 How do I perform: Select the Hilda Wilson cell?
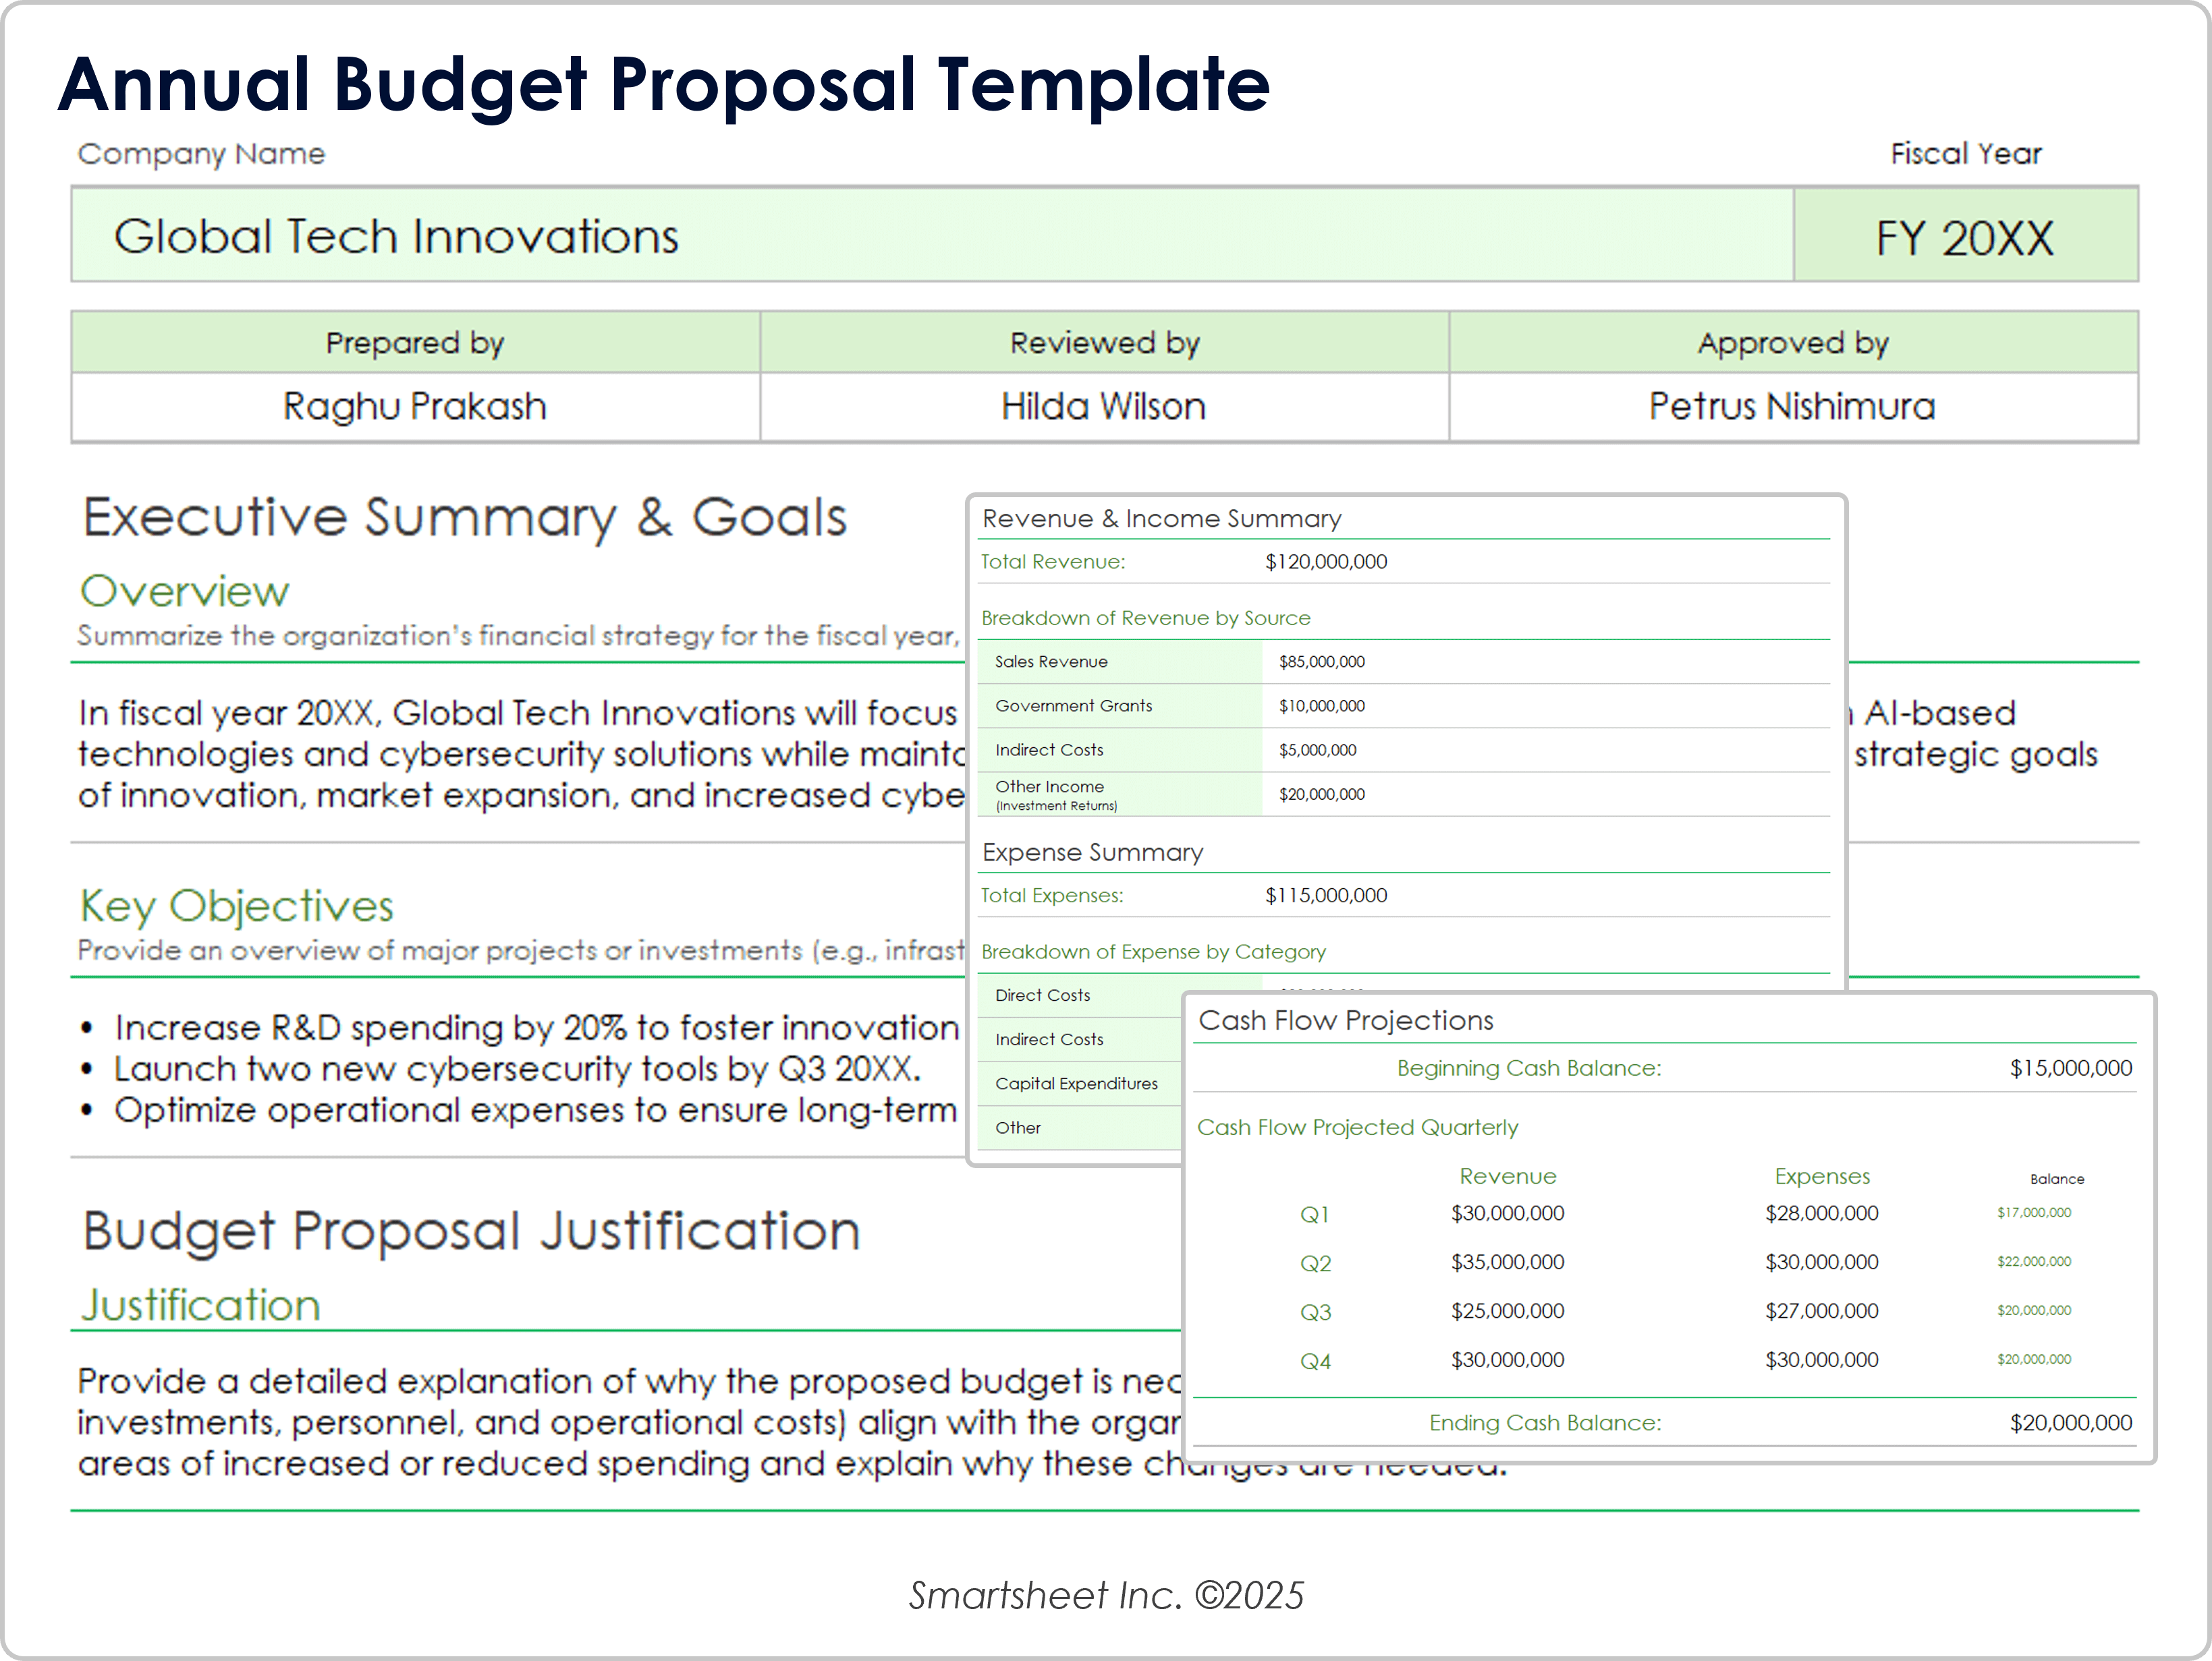click(x=1104, y=407)
